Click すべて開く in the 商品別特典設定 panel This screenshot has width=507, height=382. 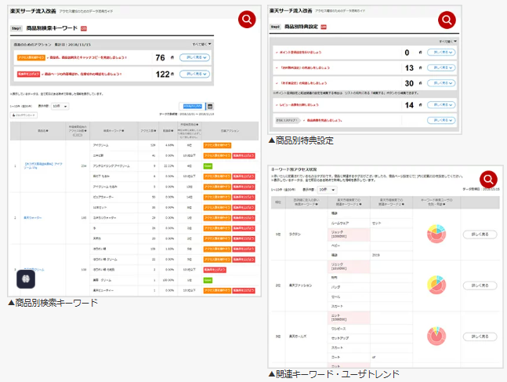tap(447, 42)
